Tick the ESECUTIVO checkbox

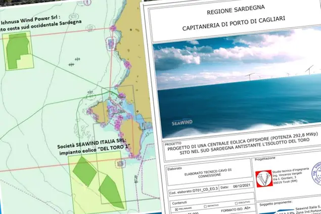(x=236, y=203)
